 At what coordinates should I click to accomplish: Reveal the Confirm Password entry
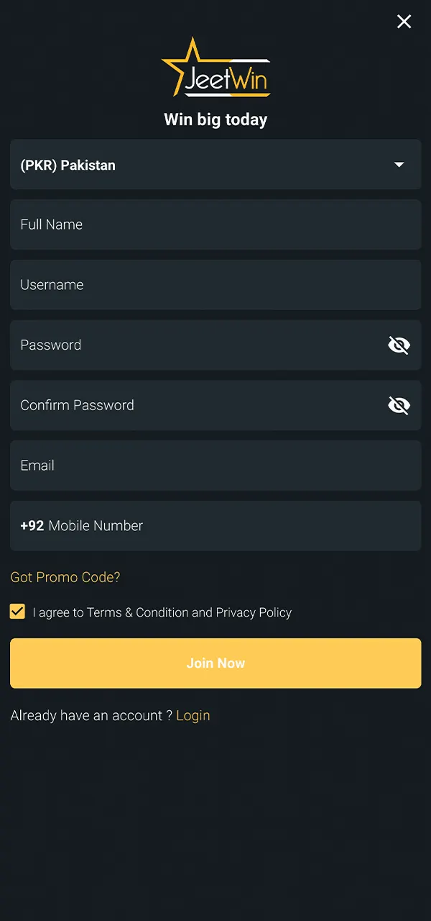pyautogui.click(x=399, y=406)
